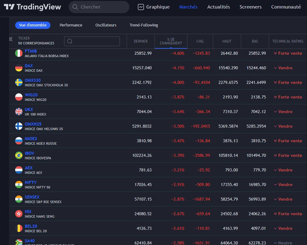Click the Brazil flag for IBOV

19,155
